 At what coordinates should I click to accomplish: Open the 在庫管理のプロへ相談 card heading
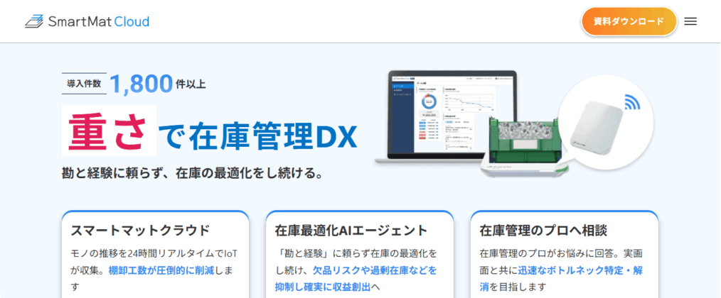click(x=543, y=231)
